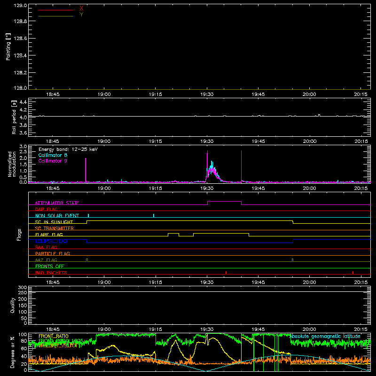Click the 129.0 tick label

[20, 5]
